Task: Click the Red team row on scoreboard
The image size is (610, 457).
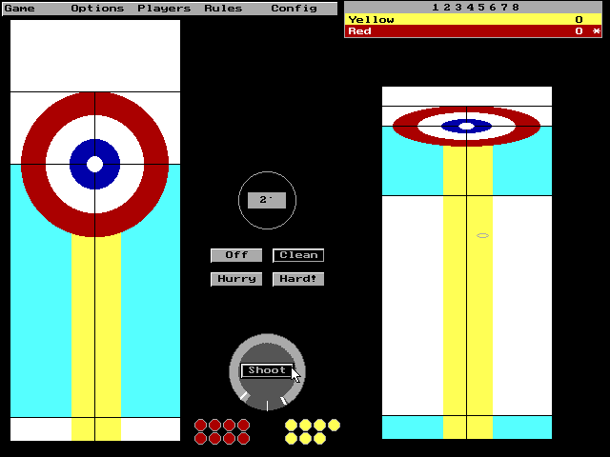Action: (x=473, y=31)
